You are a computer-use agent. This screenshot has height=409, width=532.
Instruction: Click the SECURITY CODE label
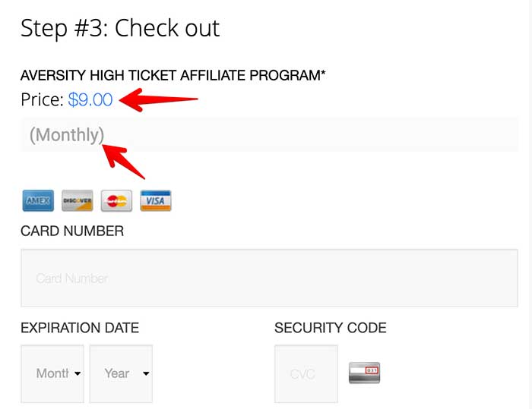click(x=331, y=328)
